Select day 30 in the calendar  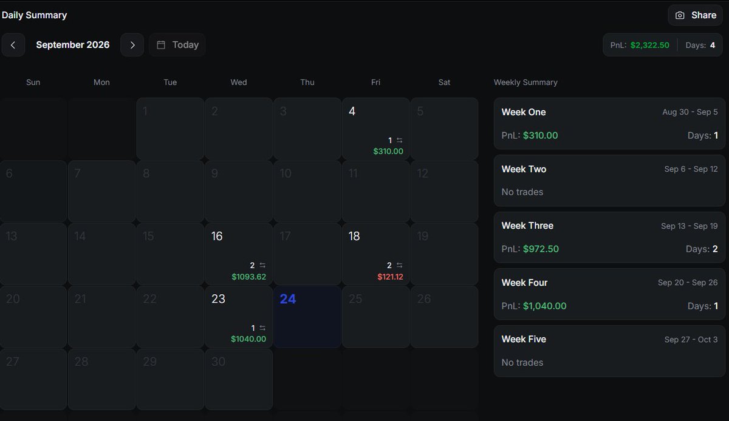pos(239,379)
